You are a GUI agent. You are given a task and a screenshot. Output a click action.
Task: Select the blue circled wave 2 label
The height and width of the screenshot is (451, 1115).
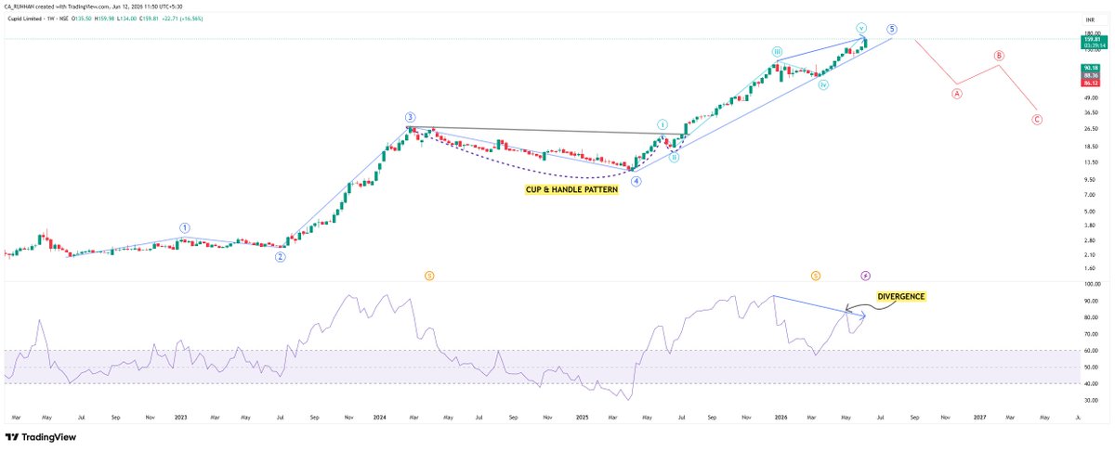[280, 257]
